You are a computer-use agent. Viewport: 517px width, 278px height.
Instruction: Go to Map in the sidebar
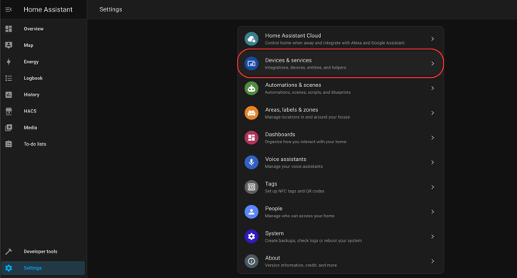coord(29,45)
